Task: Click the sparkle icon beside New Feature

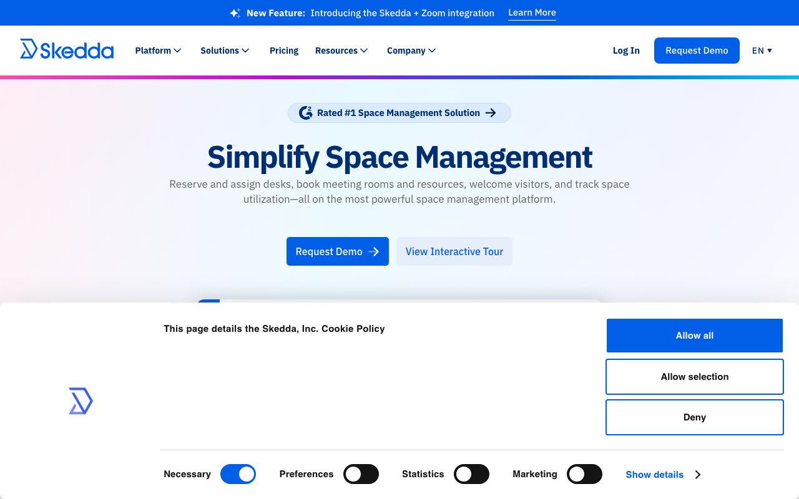Action: 235,13
